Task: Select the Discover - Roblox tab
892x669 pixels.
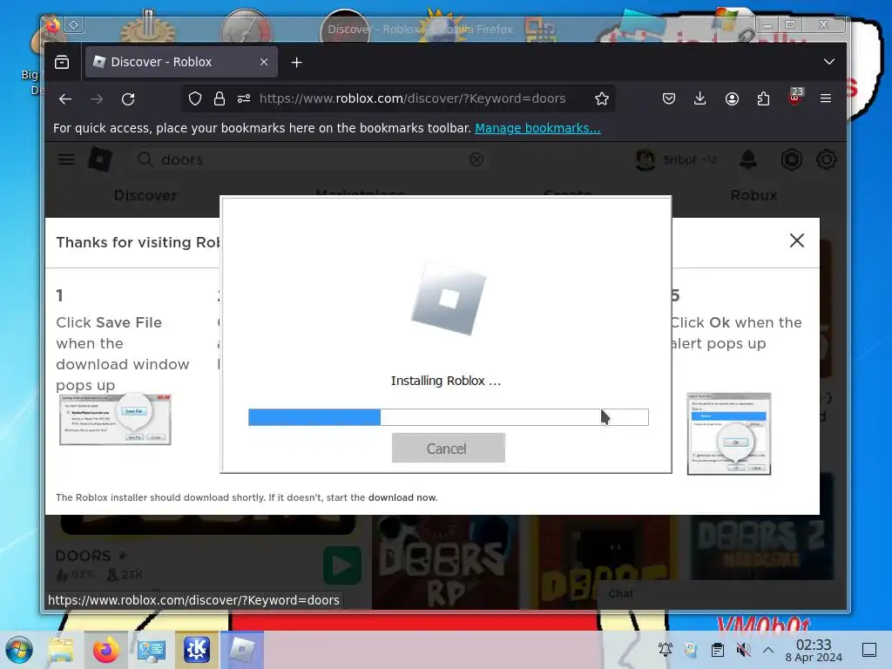Action: (x=181, y=62)
